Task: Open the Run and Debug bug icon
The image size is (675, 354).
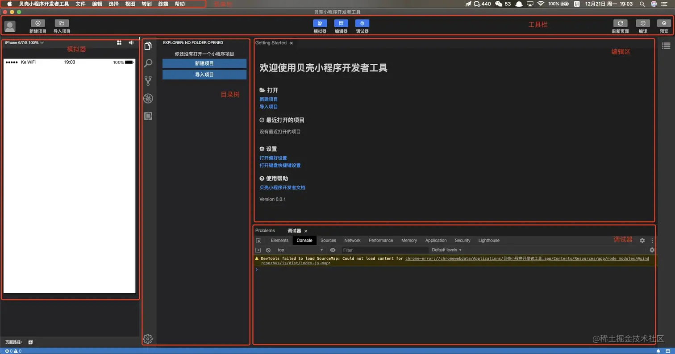Action: pyautogui.click(x=148, y=99)
